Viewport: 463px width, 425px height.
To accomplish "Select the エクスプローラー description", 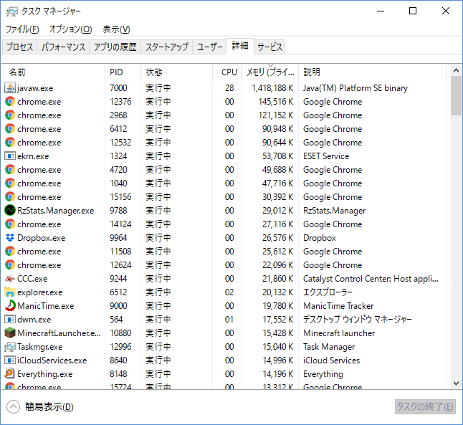I will [328, 292].
